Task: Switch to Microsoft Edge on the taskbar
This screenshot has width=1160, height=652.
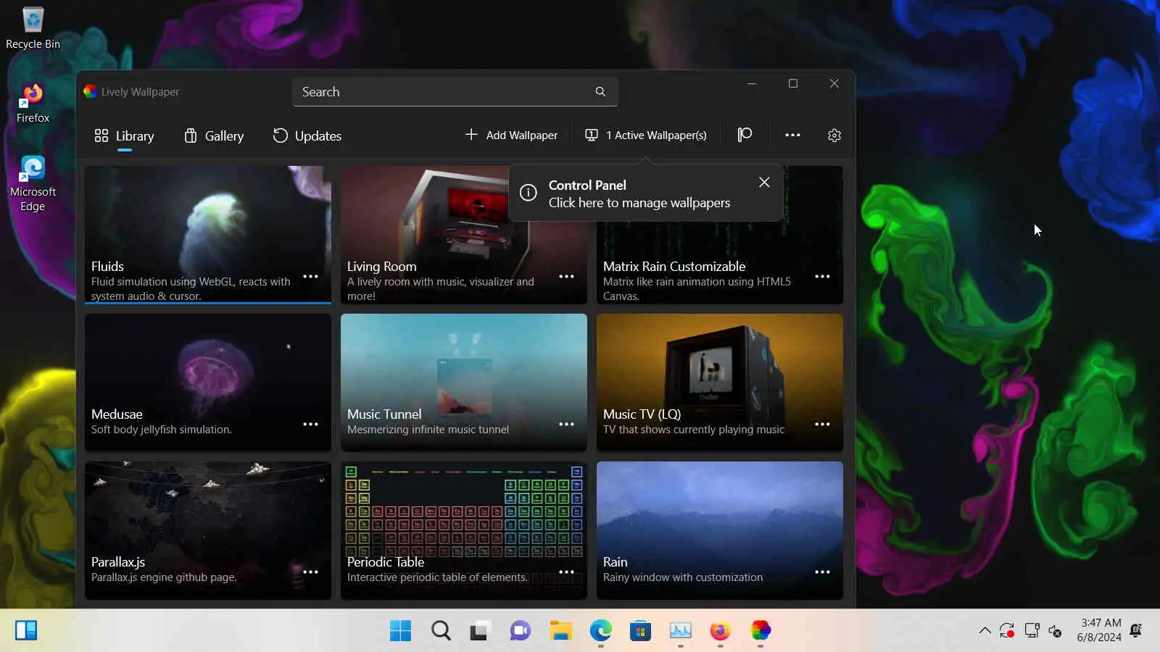Action: coord(600,630)
